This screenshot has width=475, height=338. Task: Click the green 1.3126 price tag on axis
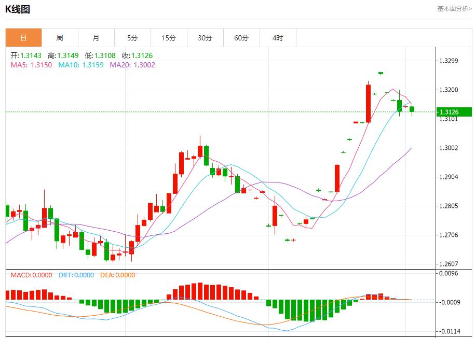point(454,112)
